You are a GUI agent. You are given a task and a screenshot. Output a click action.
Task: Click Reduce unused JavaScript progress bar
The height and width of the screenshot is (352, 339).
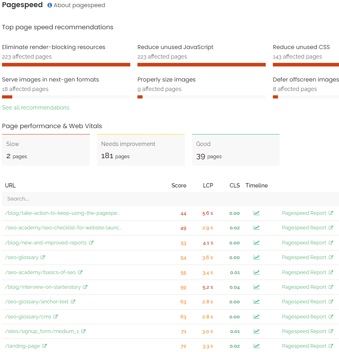tap(202, 64)
